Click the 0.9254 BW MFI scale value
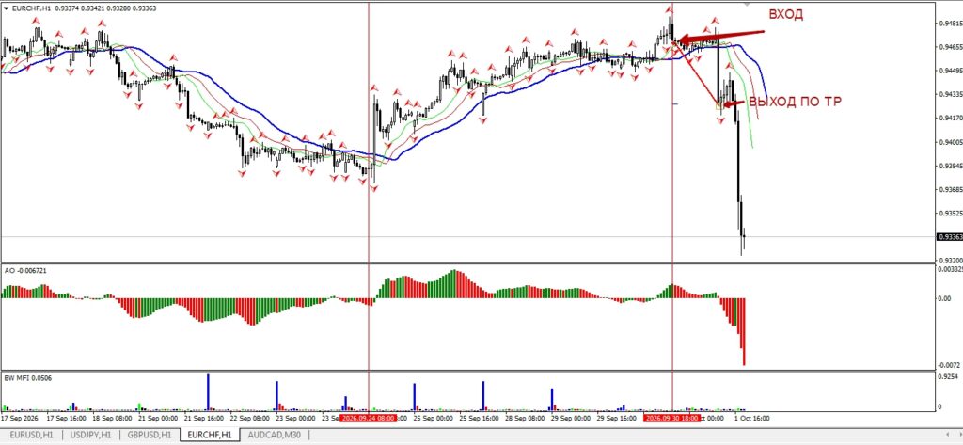963x445 pixels. 949,375
